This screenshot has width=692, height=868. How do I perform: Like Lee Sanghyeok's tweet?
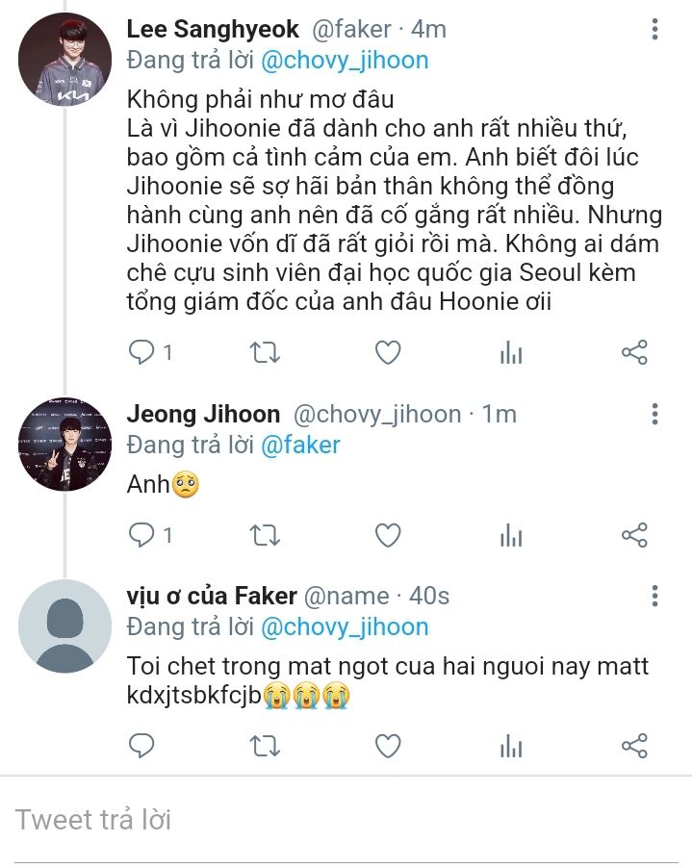(x=387, y=353)
